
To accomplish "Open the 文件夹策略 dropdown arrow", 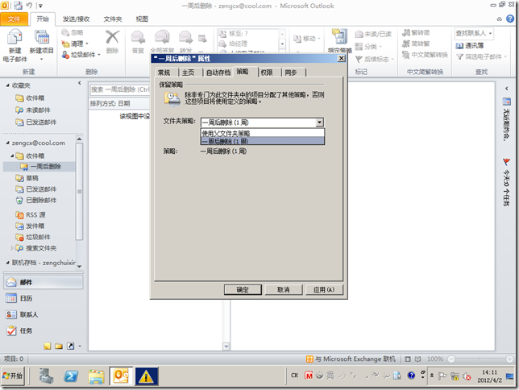I will 320,122.
